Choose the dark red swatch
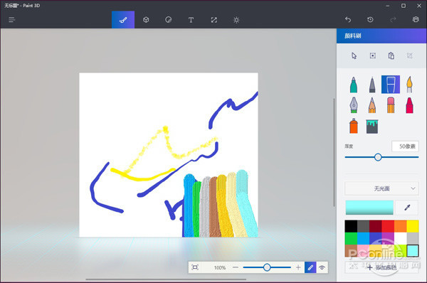427x283 pixels. click(375, 226)
